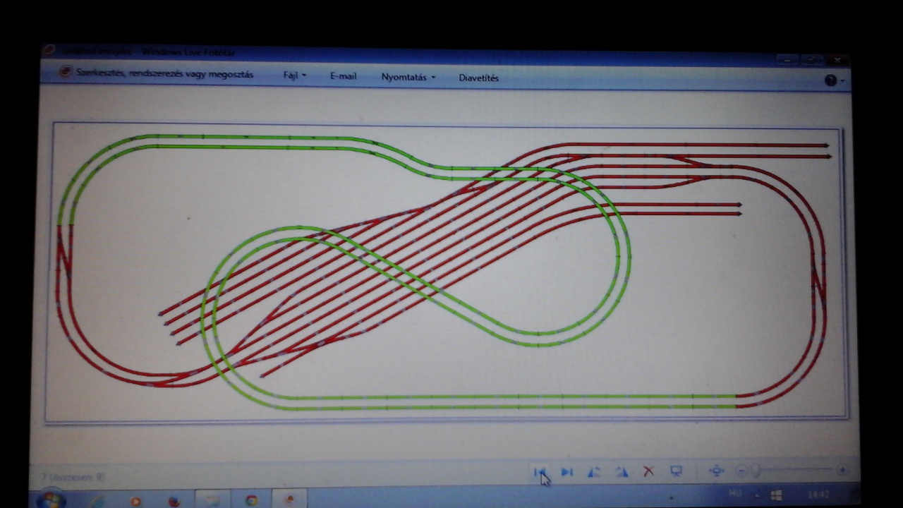Image resolution: width=903 pixels, height=508 pixels.
Task: Click the zoom in plus button
Action: [842, 470]
